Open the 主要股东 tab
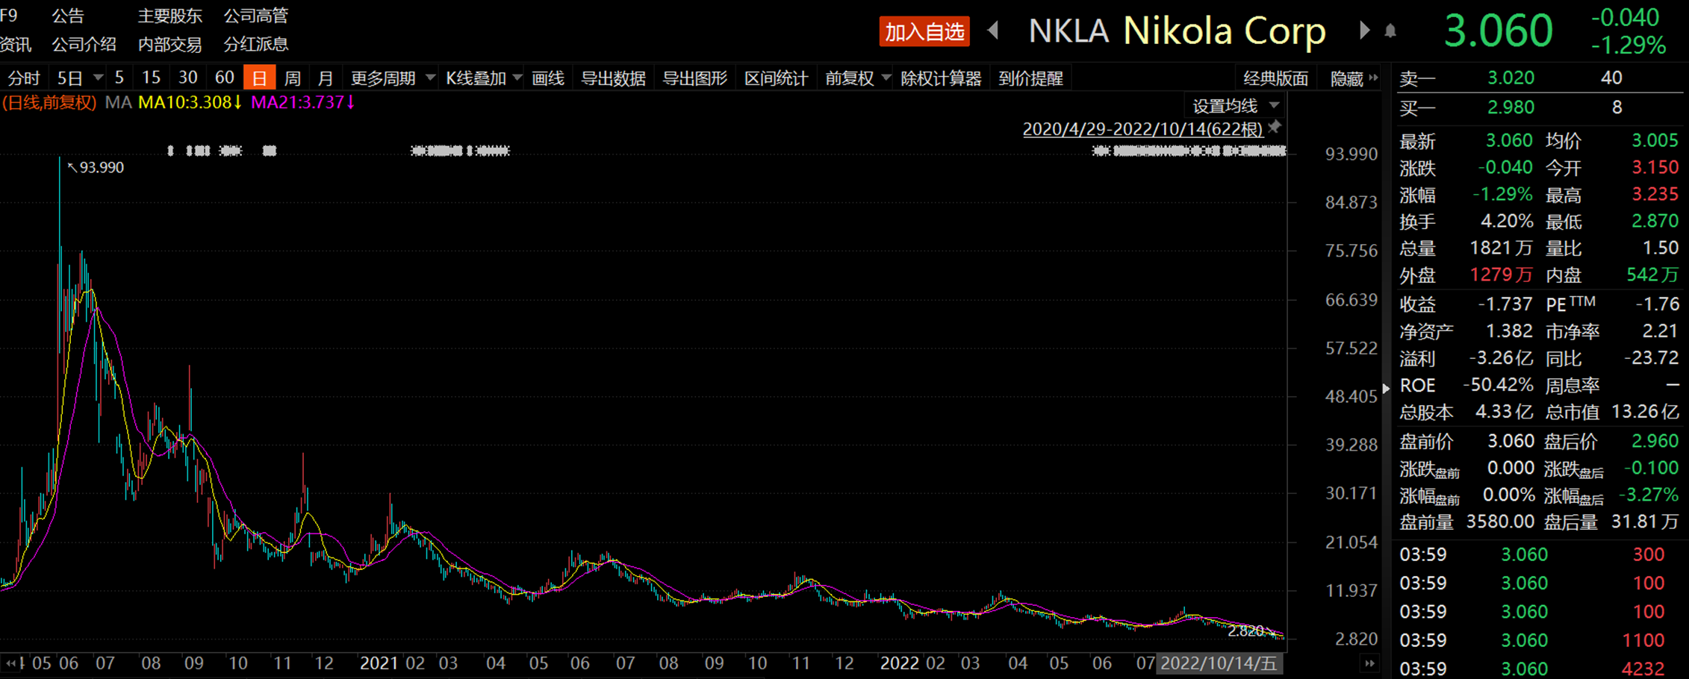The height and width of the screenshot is (679, 1689). click(x=170, y=16)
